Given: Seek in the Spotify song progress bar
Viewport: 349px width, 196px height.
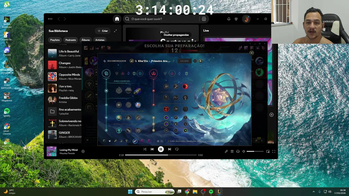Looking at the screenshot, I should point(161,155).
